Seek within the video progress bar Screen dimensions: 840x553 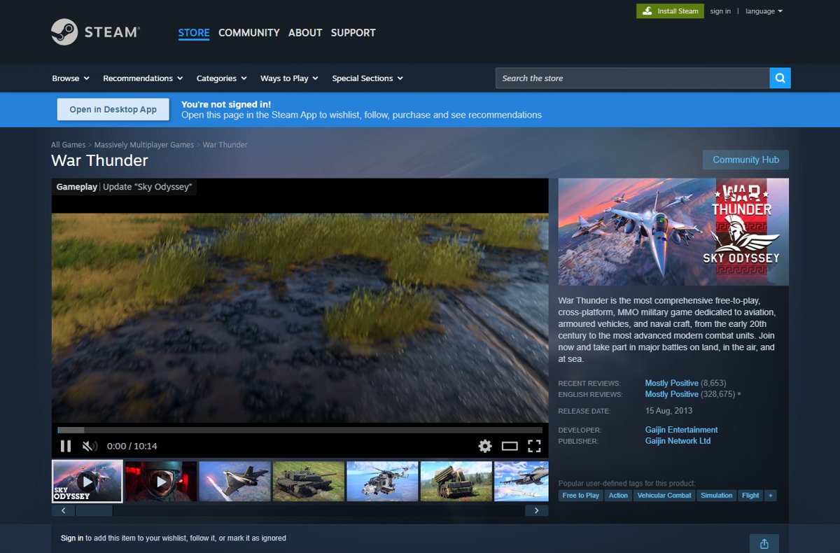[300, 430]
